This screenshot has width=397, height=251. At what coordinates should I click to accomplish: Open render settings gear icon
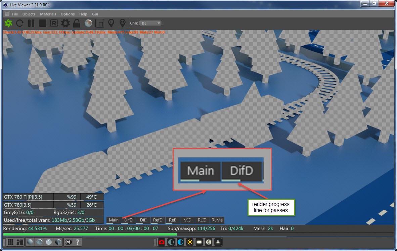click(x=65, y=23)
